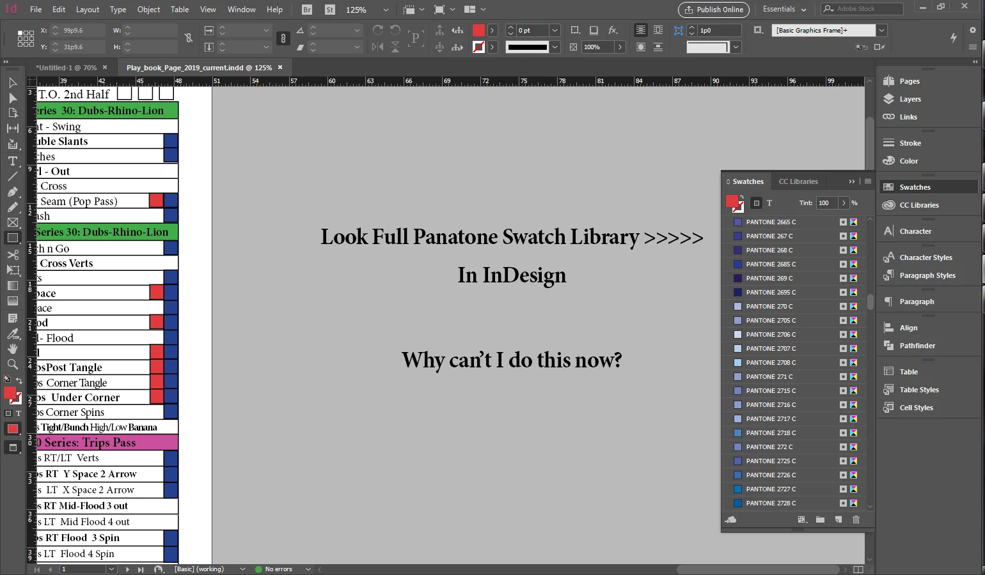Select the Line tool
The image size is (985, 575).
(x=12, y=176)
